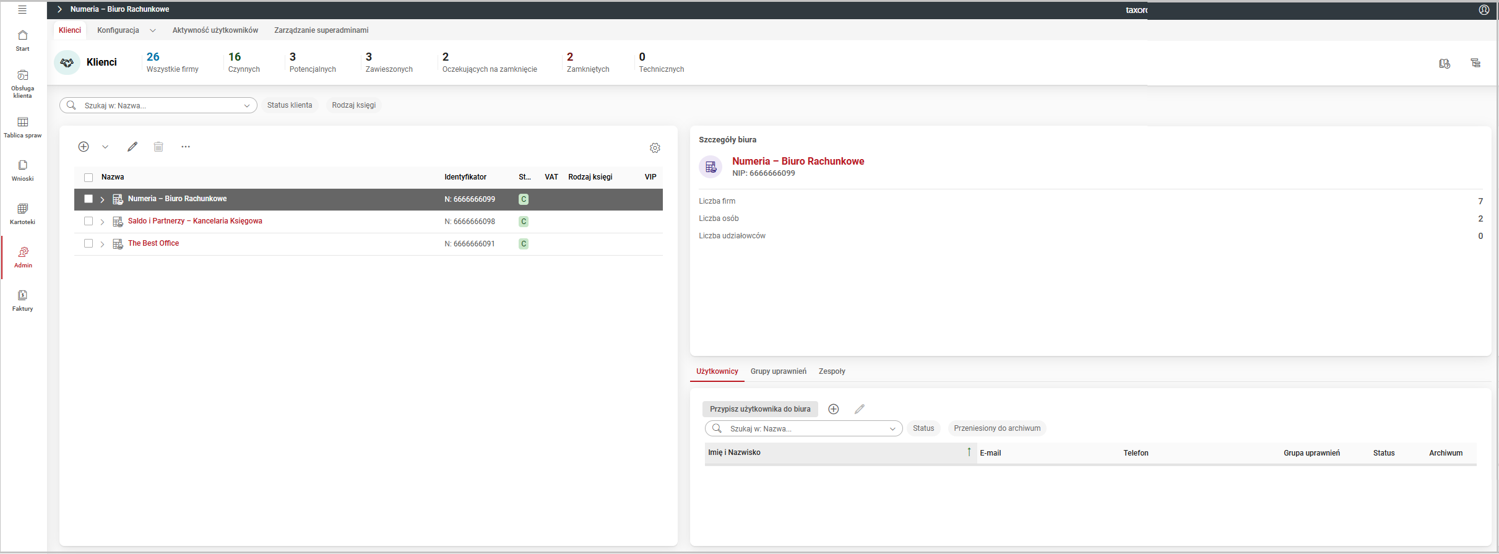Click the pencil edit icon above client list

click(x=132, y=147)
